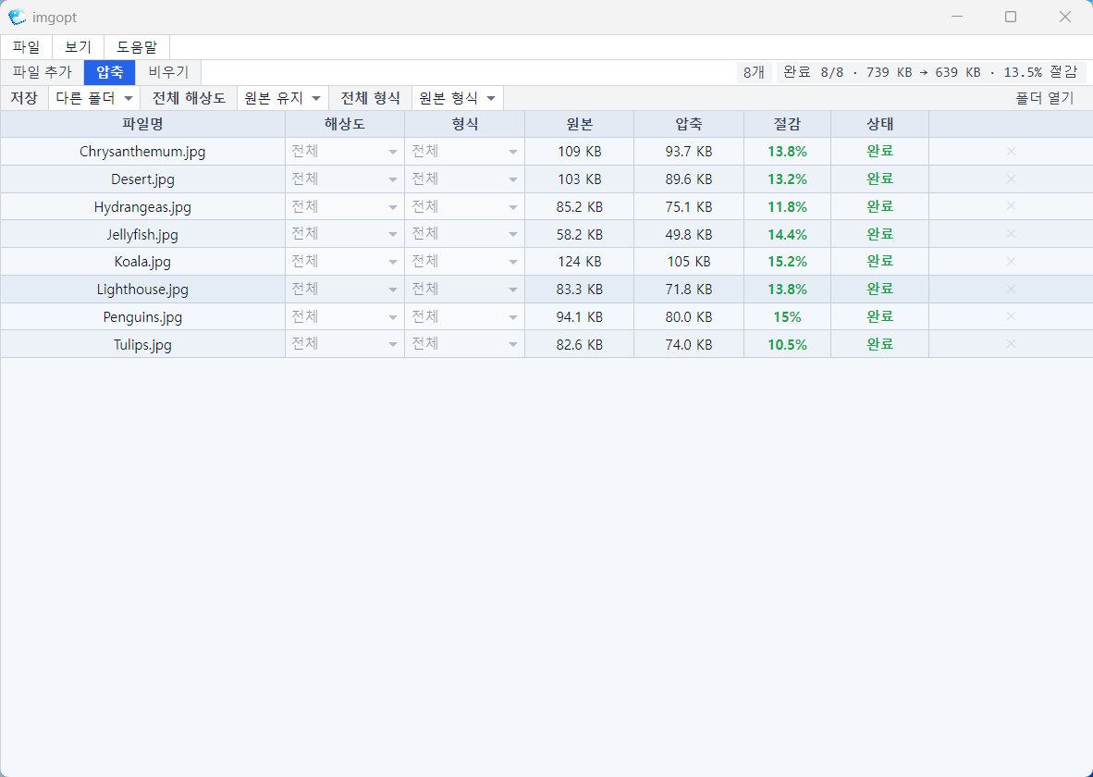Image resolution: width=1093 pixels, height=777 pixels.
Task: Click the 파일 추가 button
Action: [x=43, y=72]
